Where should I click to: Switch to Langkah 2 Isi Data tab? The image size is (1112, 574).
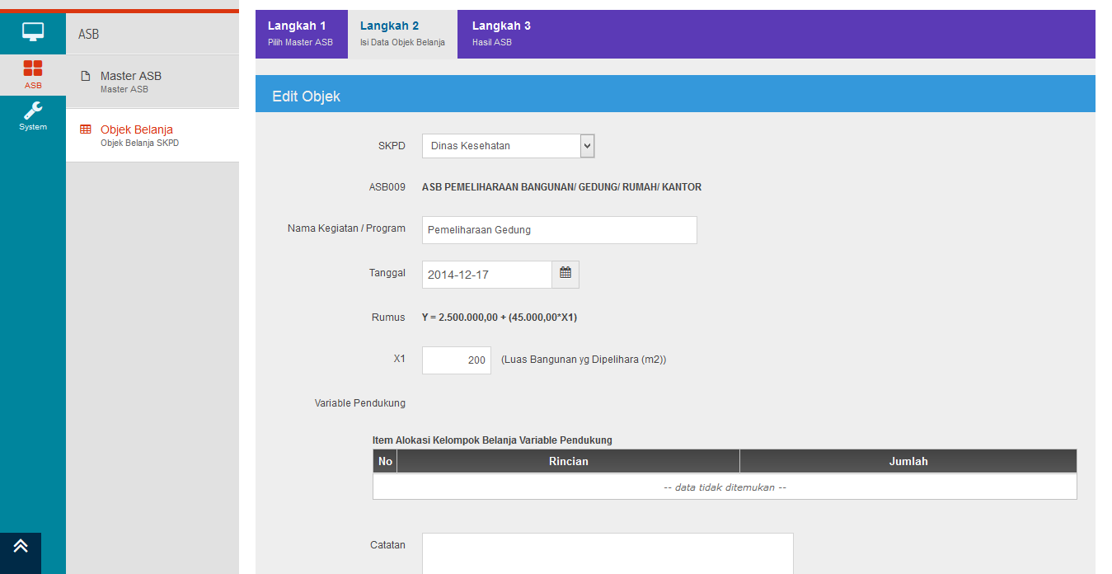(402, 34)
